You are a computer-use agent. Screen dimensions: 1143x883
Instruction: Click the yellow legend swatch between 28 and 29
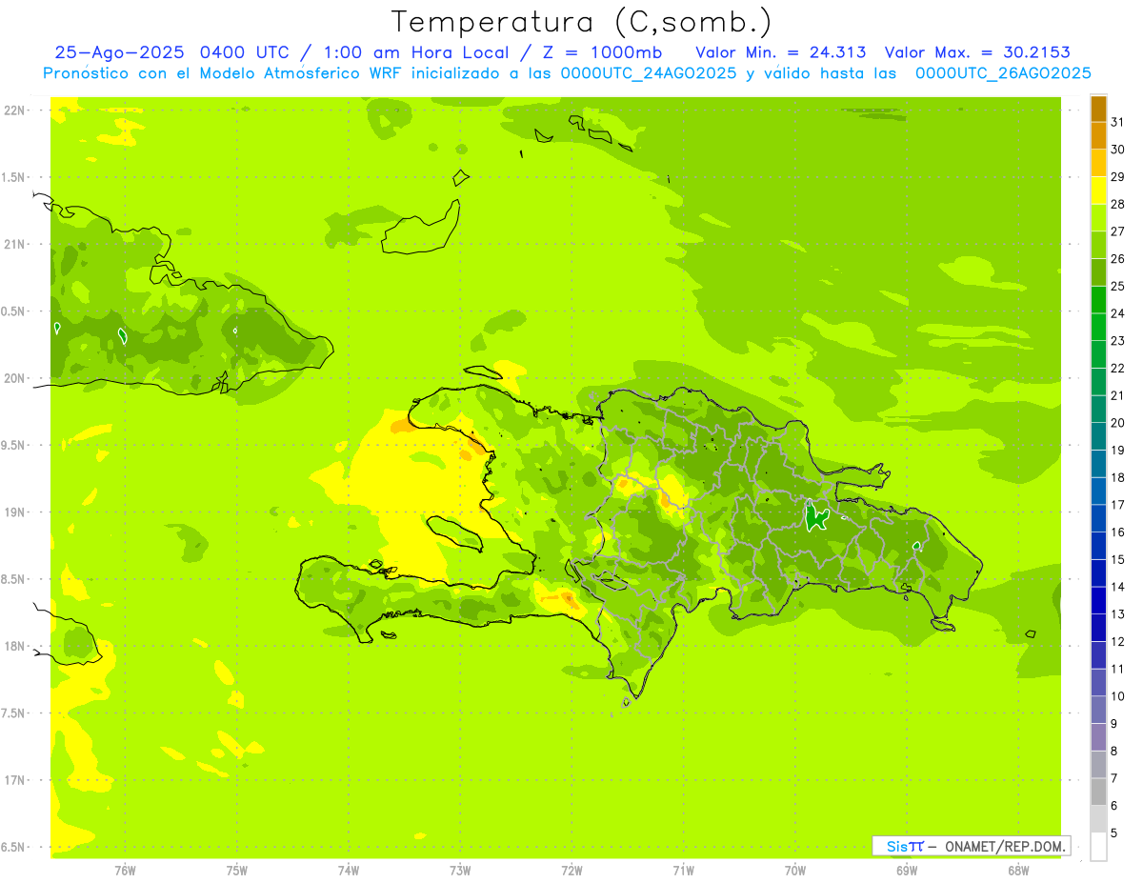pos(1098,191)
